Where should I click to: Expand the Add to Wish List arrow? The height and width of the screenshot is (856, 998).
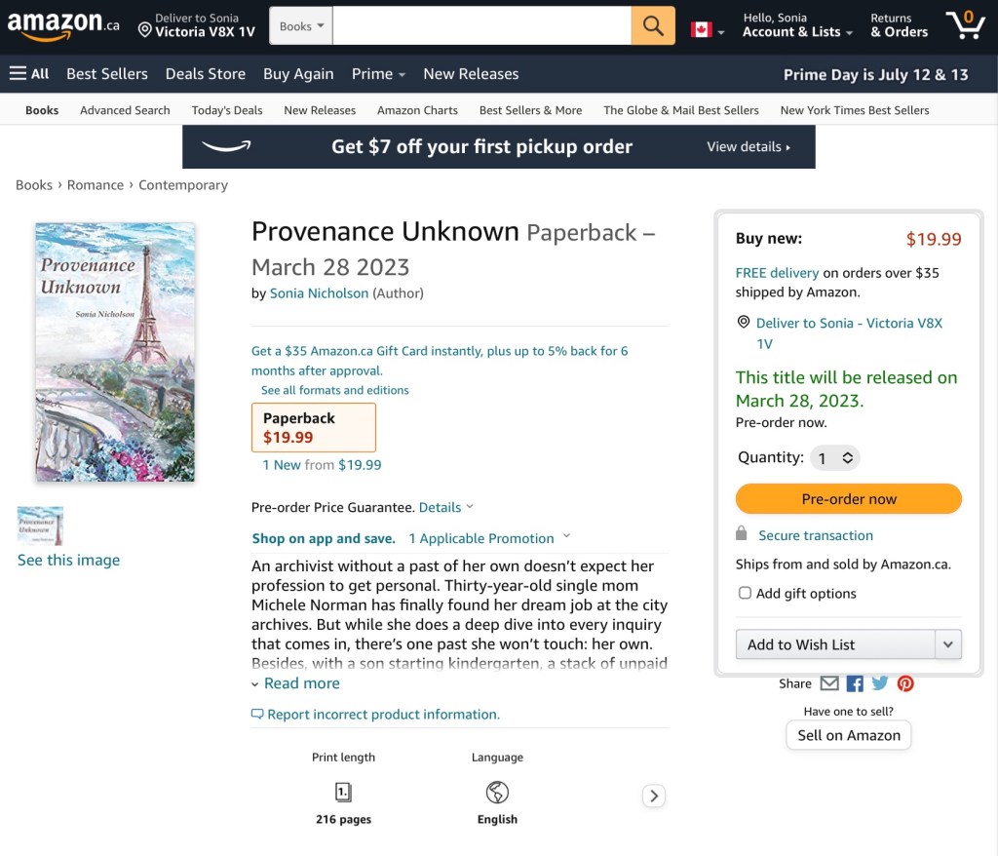pos(948,644)
